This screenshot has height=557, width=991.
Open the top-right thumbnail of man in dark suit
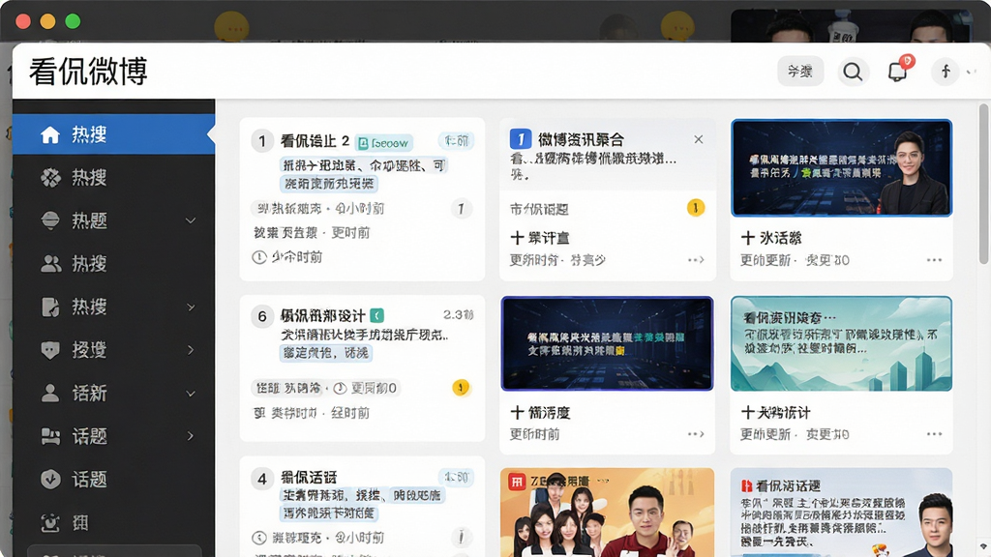(x=841, y=168)
